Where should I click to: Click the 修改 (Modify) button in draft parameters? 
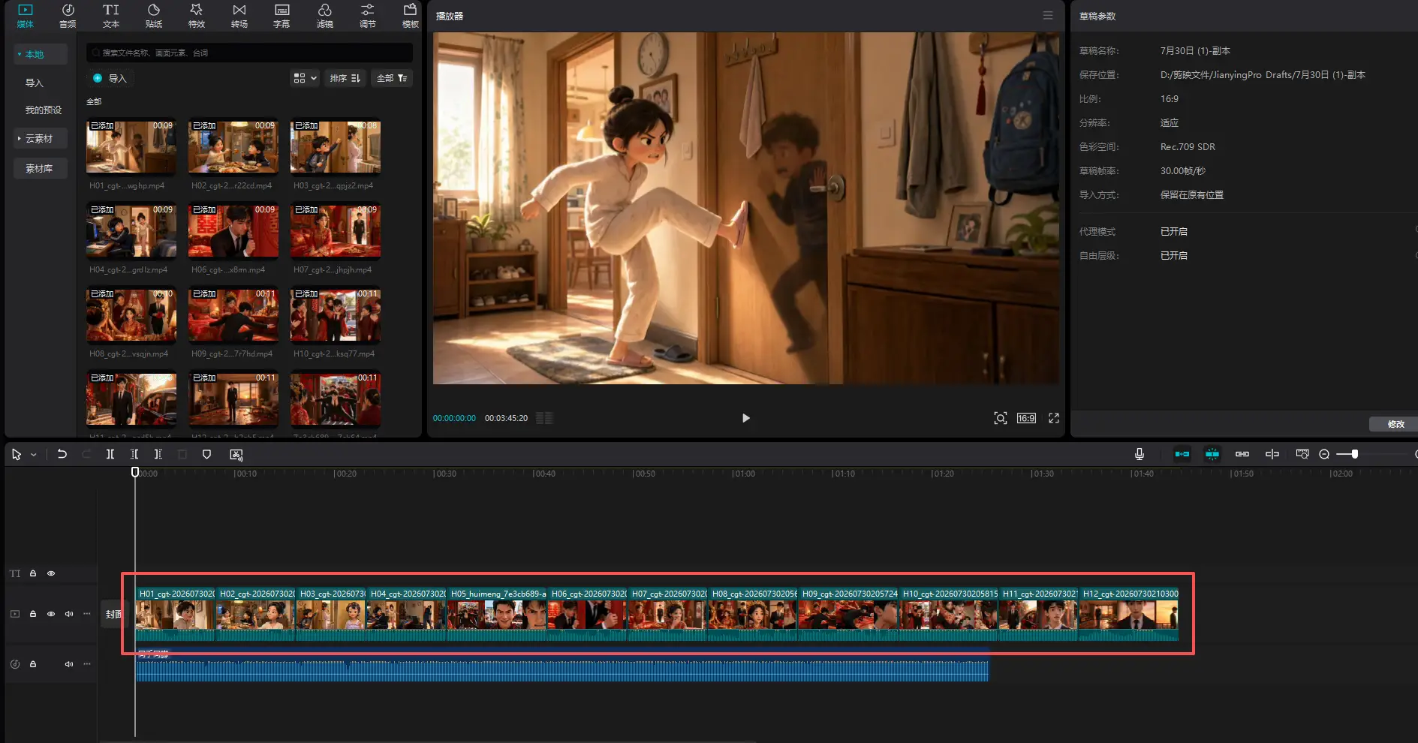coord(1395,424)
